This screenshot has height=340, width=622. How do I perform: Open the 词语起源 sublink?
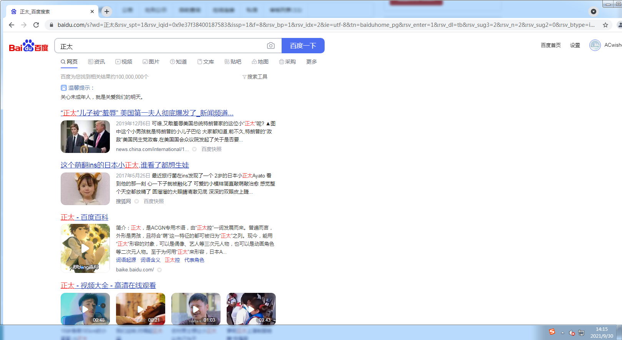coord(126,260)
